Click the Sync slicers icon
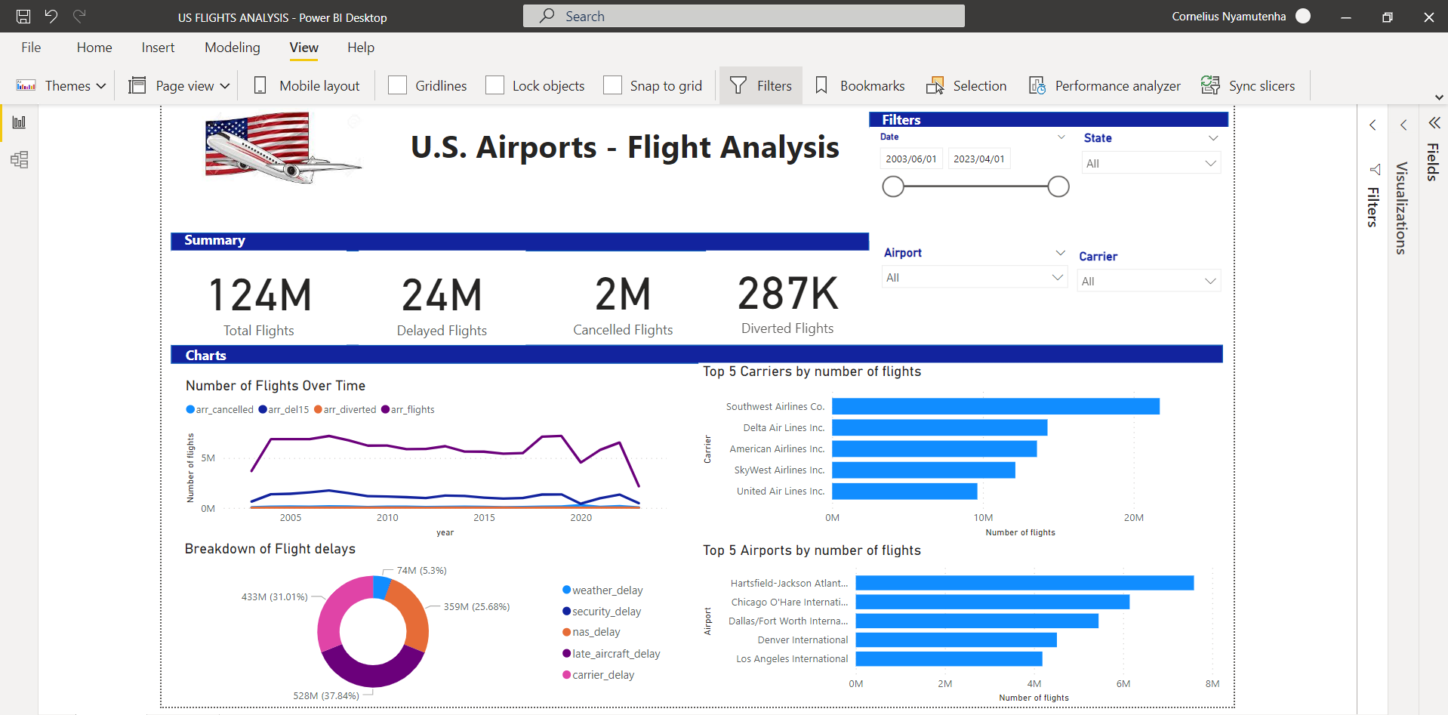The height and width of the screenshot is (715, 1448). (x=1248, y=85)
